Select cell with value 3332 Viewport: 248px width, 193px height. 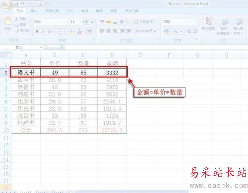tap(112, 72)
